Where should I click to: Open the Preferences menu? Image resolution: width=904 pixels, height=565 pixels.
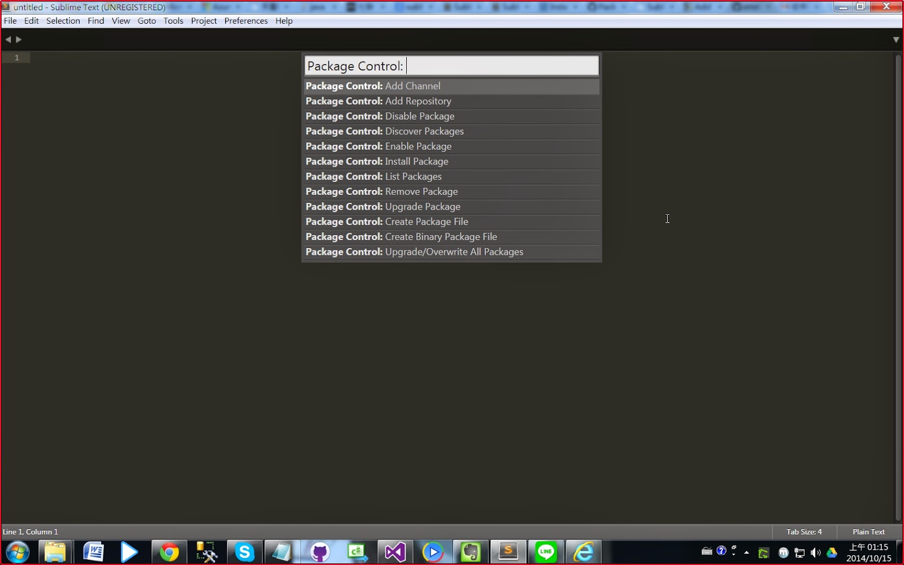pyautogui.click(x=246, y=21)
